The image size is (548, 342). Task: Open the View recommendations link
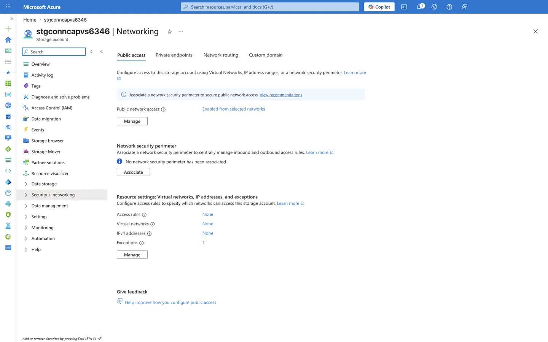[281, 95]
